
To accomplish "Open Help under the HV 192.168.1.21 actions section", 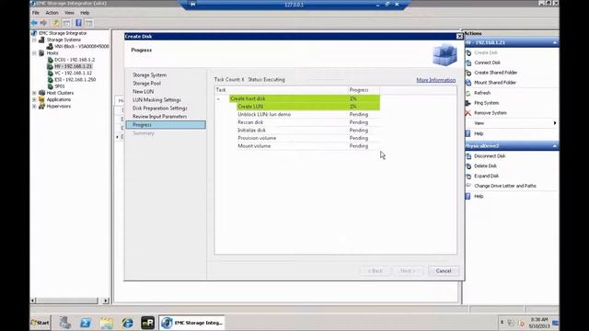I will [x=479, y=133].
